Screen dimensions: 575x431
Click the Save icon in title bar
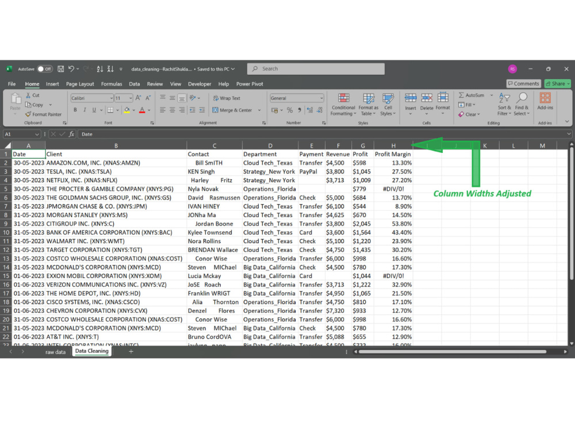click(x=61, y=69)
